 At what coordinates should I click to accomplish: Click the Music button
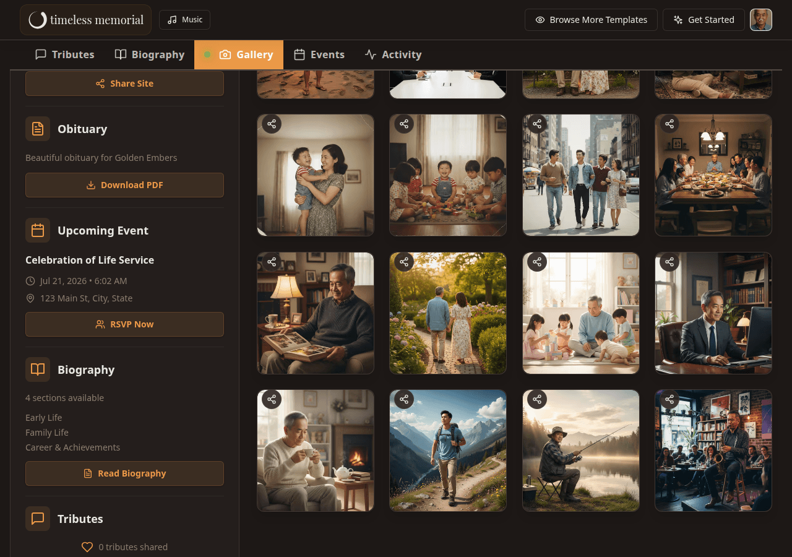184,20
